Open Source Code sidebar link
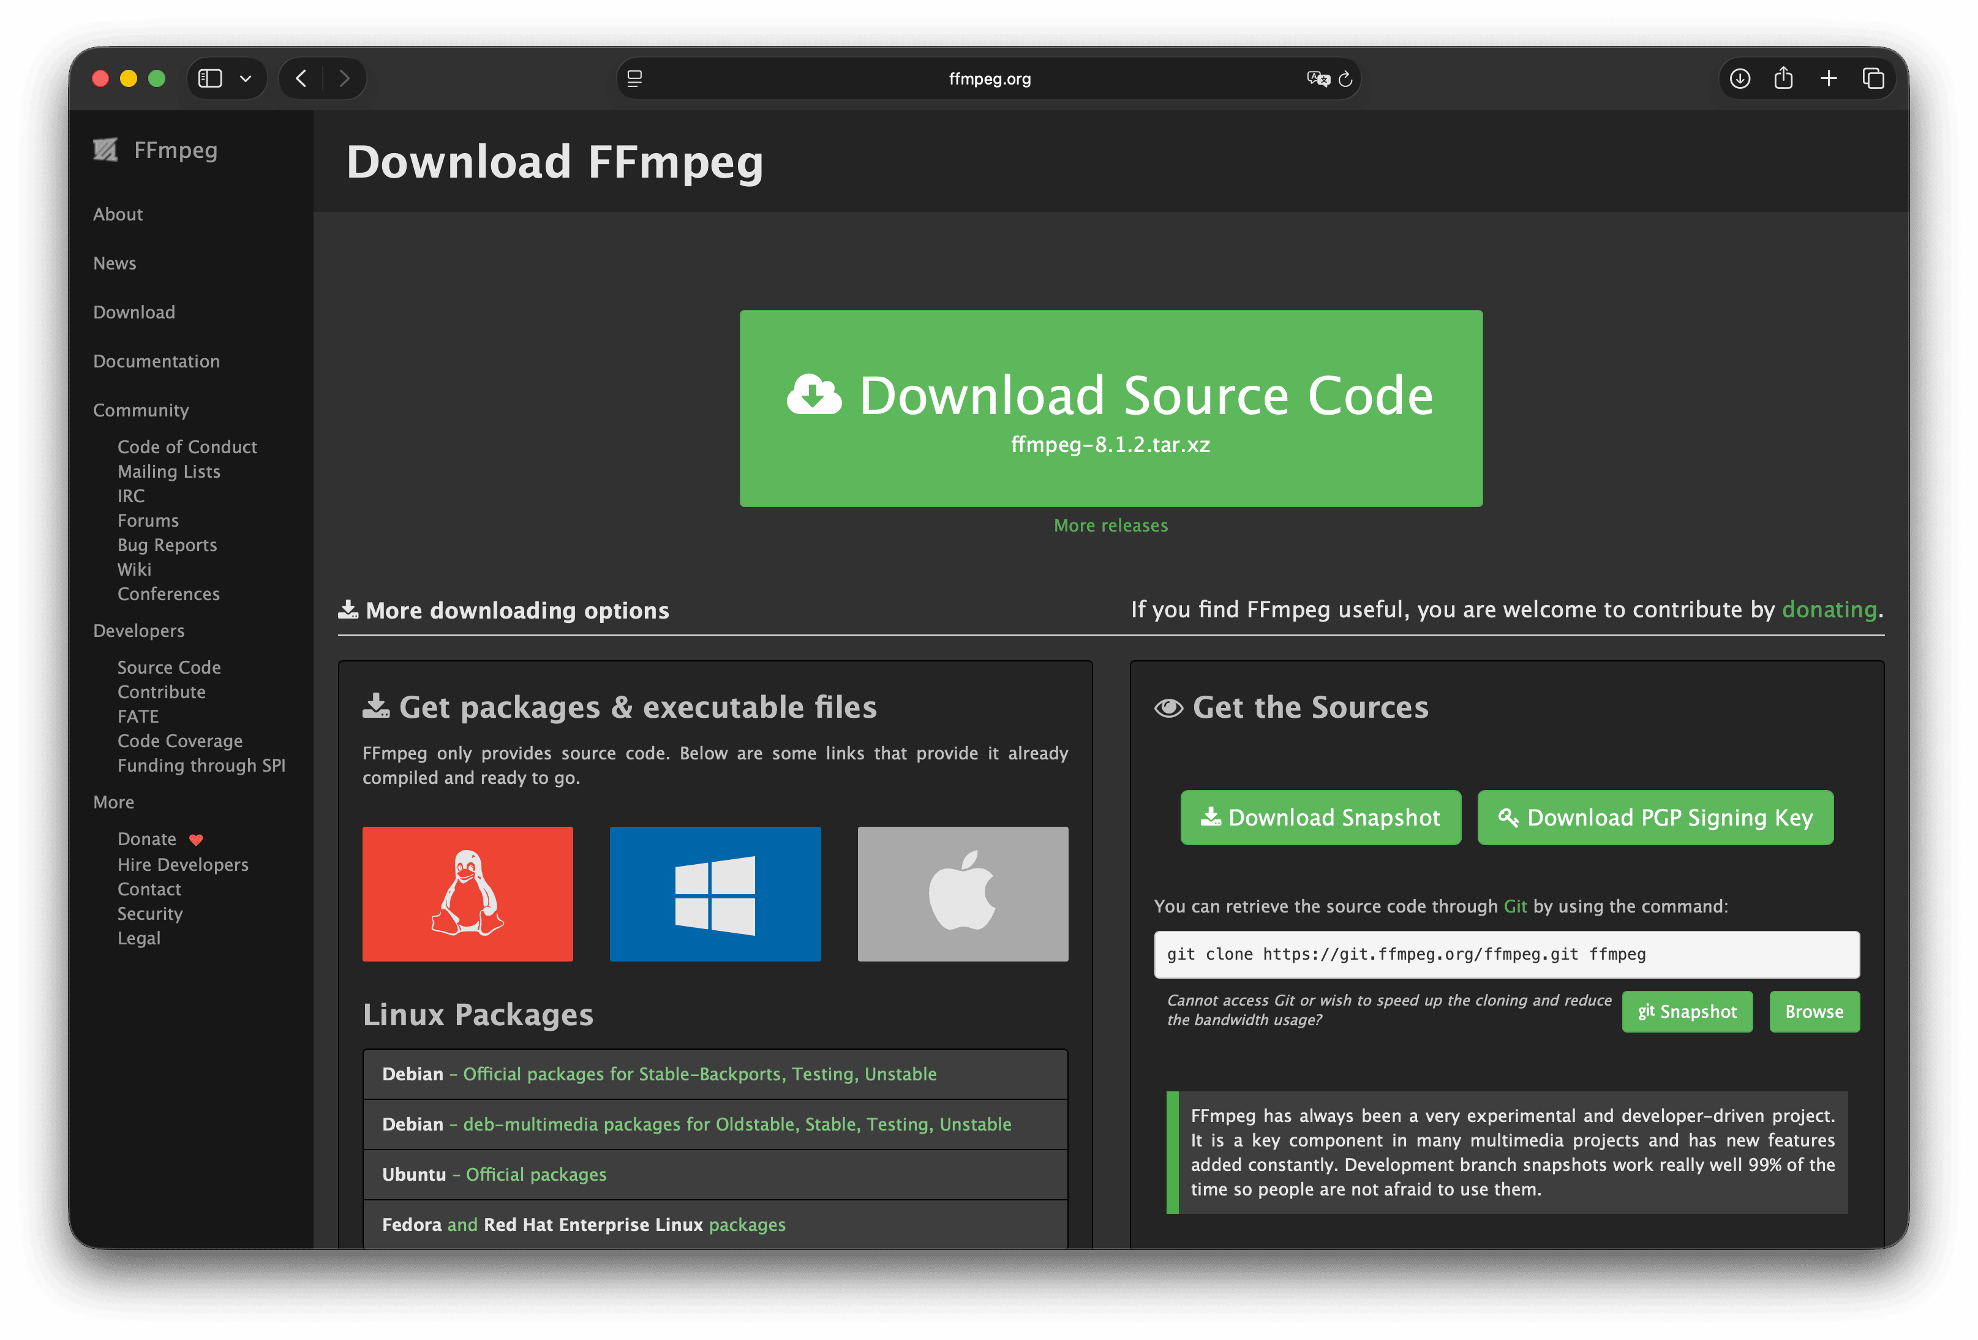This screenshot has height=1340, width=1978. click(168, 668)
